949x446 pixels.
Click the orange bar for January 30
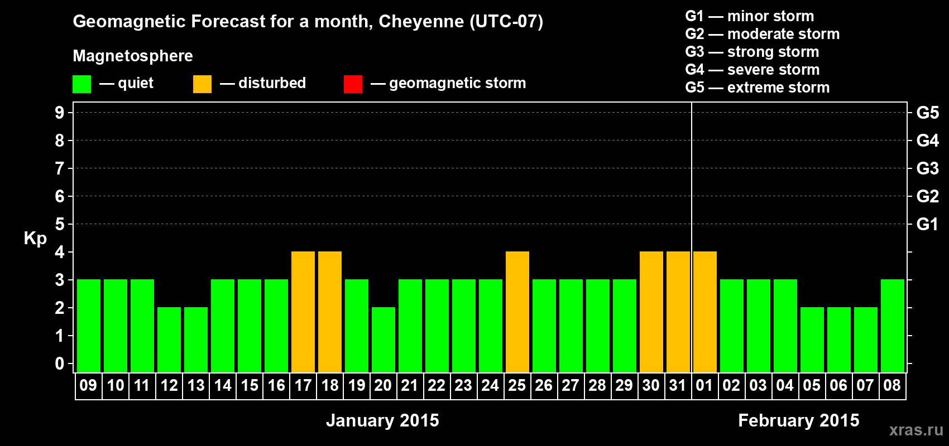651,312
